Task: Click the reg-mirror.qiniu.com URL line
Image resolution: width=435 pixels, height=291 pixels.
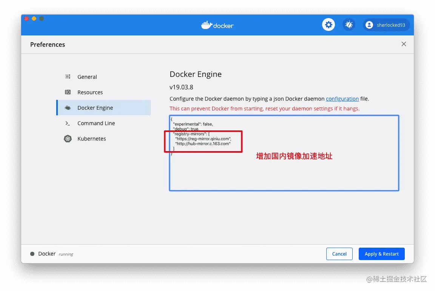Action: (203, 139)
